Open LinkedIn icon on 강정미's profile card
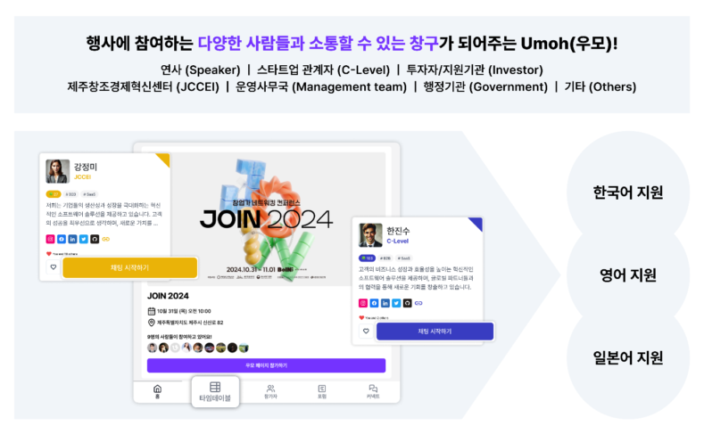704x434 pixels. click(72, 239)
